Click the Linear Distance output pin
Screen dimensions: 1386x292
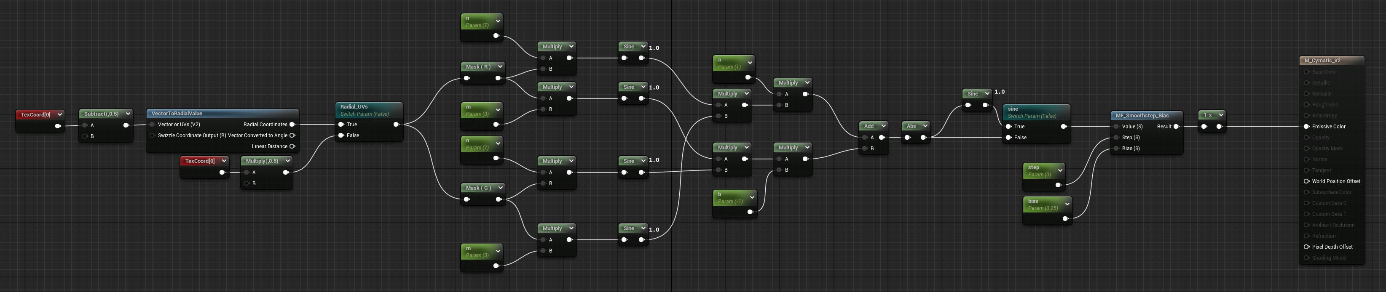pos(293,146)
